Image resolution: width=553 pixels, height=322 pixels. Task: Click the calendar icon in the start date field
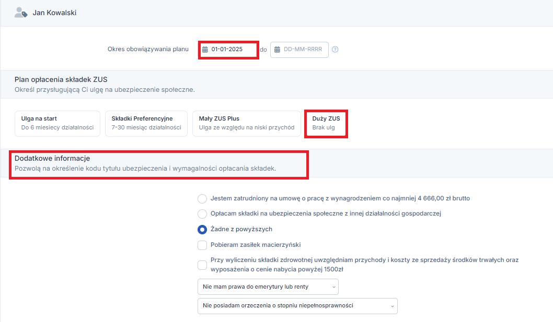(205, 50)
